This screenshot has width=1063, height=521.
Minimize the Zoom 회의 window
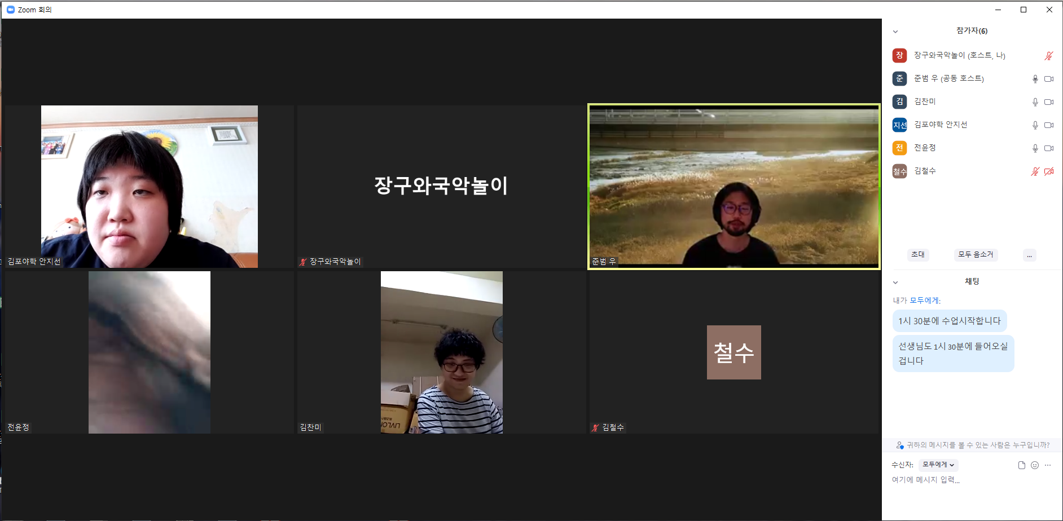pyautogui.click(x=998, y=10)
